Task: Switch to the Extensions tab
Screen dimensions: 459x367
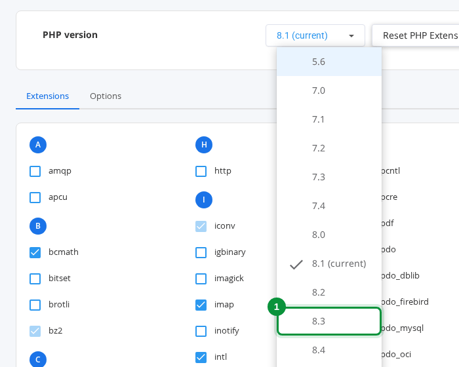Action: pyautogui.click(x=47, y=96)
